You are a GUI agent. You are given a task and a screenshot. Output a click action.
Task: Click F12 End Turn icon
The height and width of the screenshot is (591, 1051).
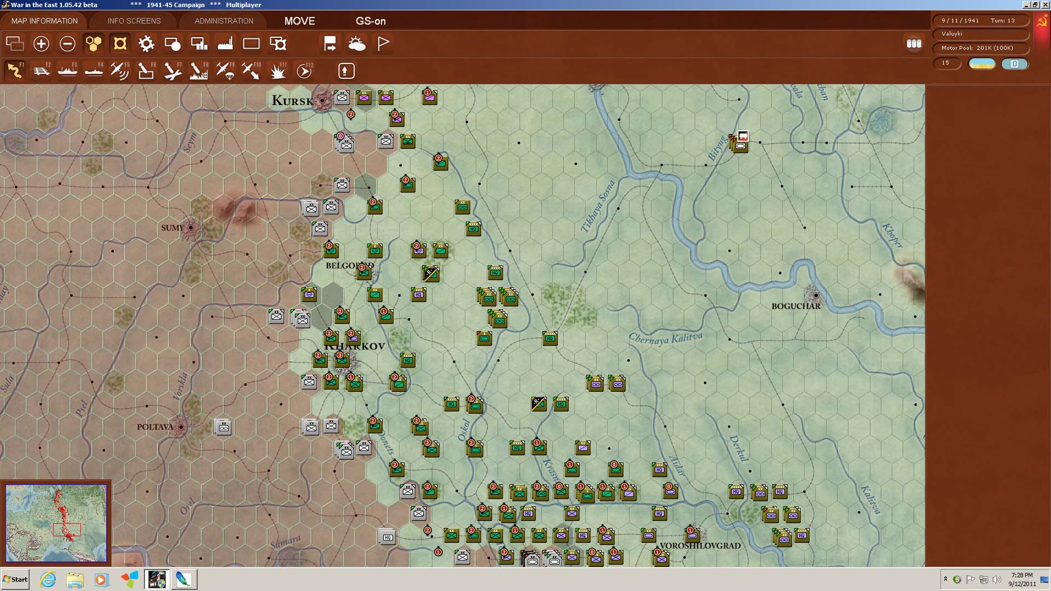(304, 71)
